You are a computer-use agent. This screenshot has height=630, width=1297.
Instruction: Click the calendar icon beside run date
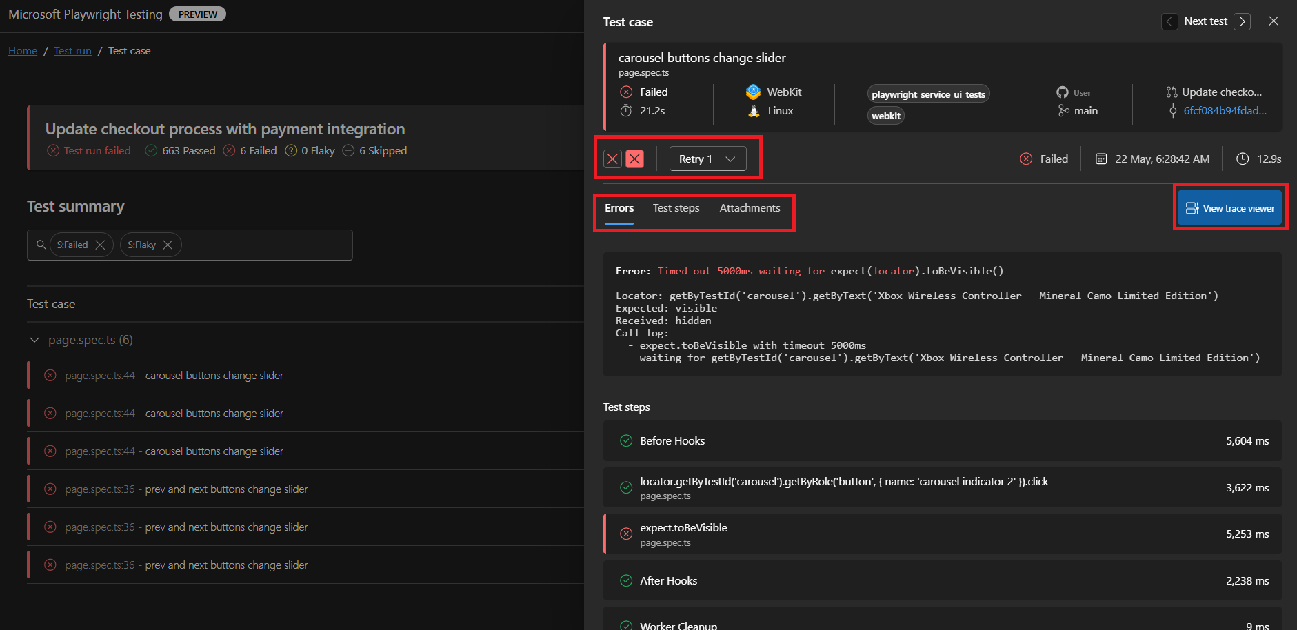[1101, 159]
